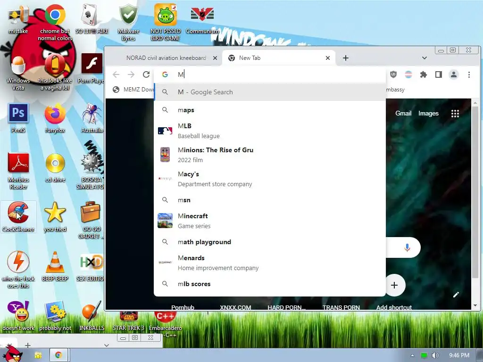Image resolution: width=483 pixels, height=362 pixels.
Task: Click the taskbar volume speaker icon
Action: click(x=435, y=355)
